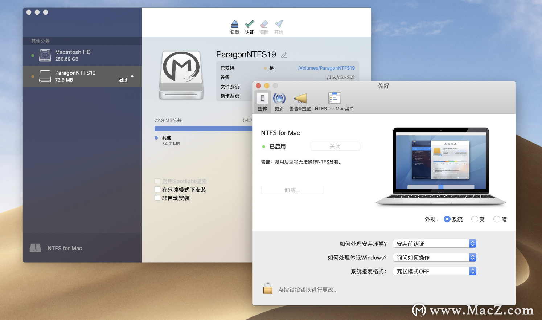Image resolution: width=542 pixels, height=320 pixels.
Task: Select the 系统 appearance radio button
Action: pyautogui.click(x=447, y=219)
